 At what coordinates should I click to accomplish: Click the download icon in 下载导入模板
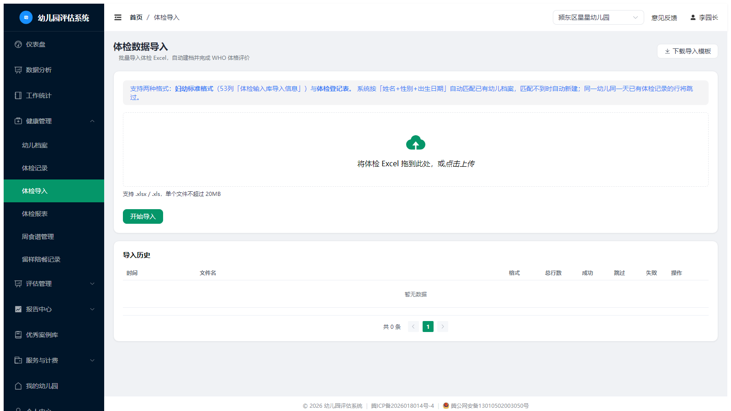(667, 51)
